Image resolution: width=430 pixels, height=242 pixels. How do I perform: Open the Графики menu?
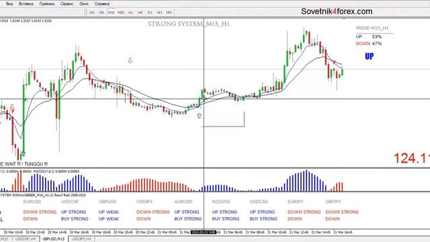47,4
